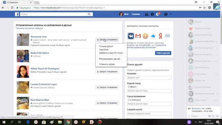222x125 pixels.
Task: Open Nadia Felix Baños profile link
Action: [40, 53]
